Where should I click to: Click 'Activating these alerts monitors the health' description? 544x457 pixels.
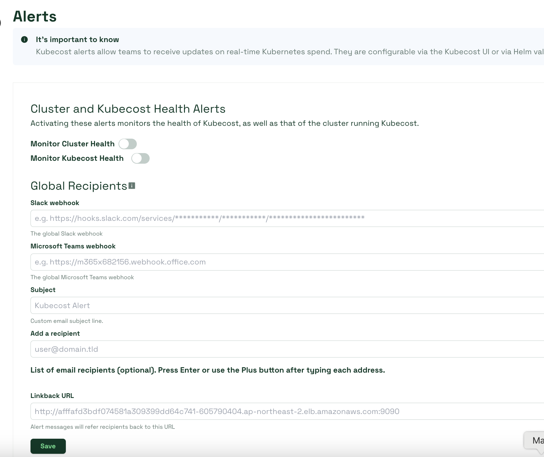(x=225, y=123)
